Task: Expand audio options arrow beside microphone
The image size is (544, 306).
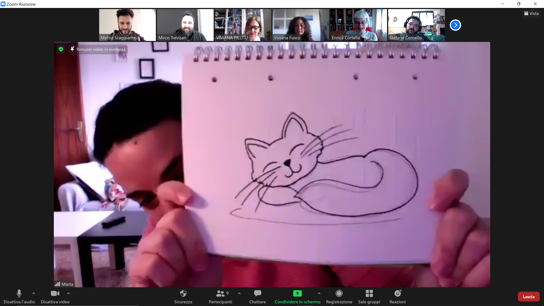Action: point(33,294)
